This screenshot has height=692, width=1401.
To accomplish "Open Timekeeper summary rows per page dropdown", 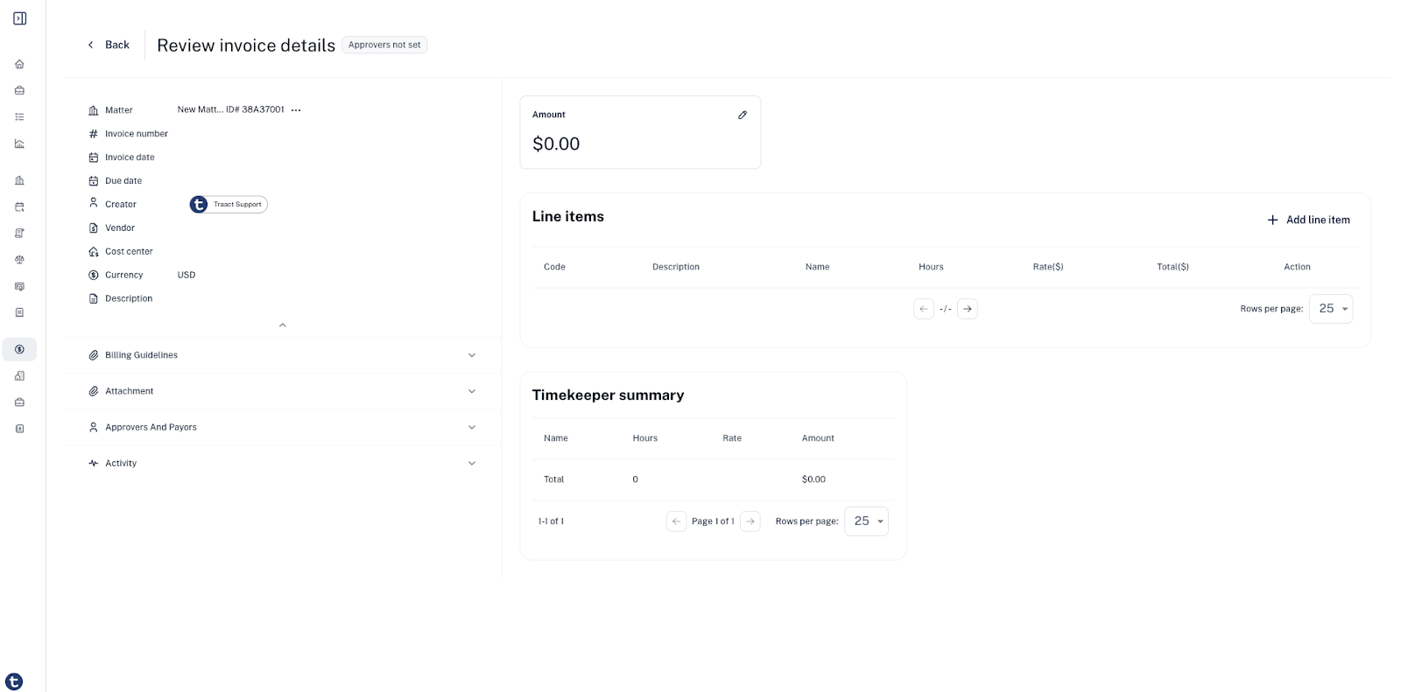I will [866, 521].
